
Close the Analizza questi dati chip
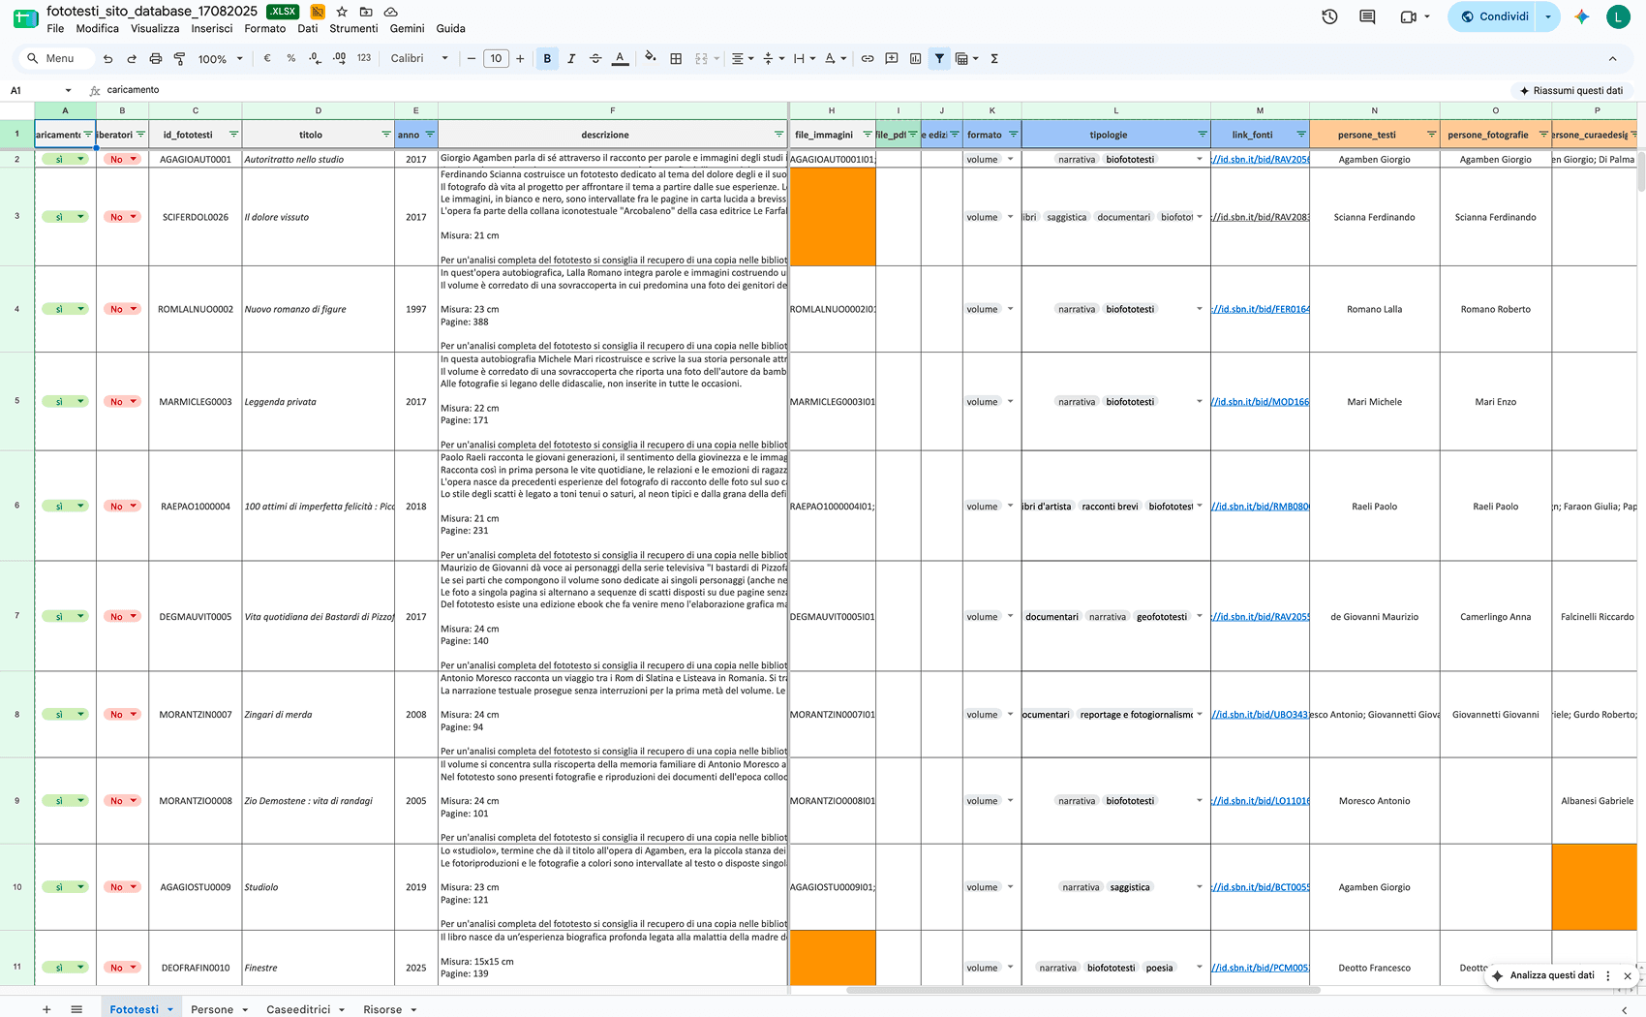(1628, 976)
